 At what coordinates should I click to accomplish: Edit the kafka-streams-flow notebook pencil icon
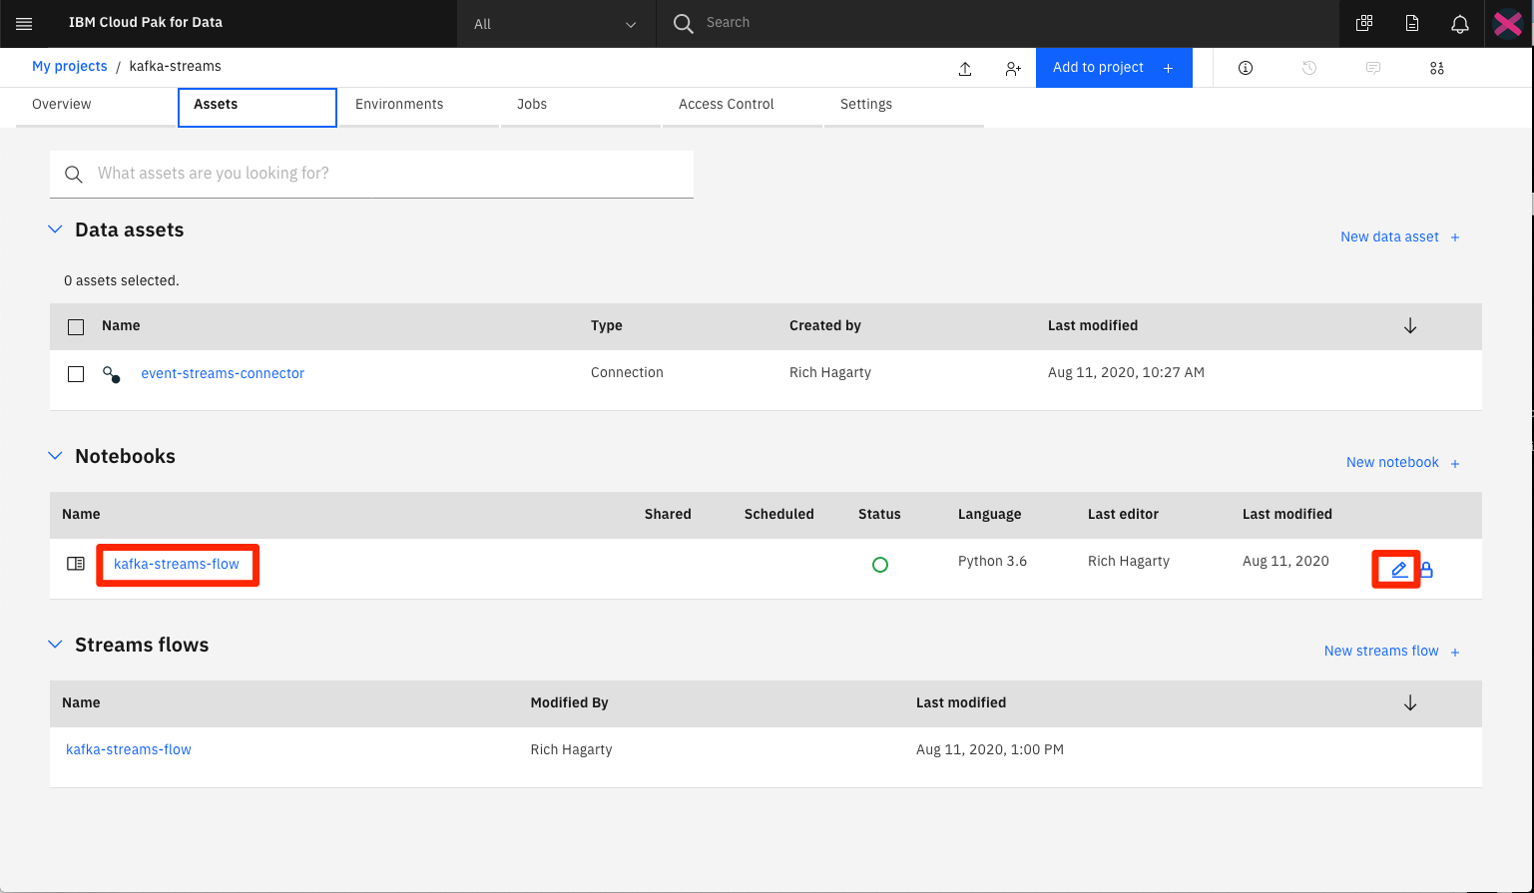(1399, 570)
